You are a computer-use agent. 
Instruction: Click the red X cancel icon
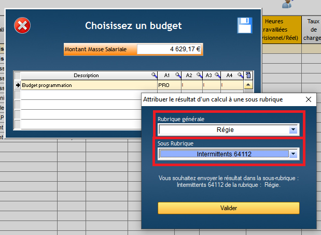tap(22, 25)
